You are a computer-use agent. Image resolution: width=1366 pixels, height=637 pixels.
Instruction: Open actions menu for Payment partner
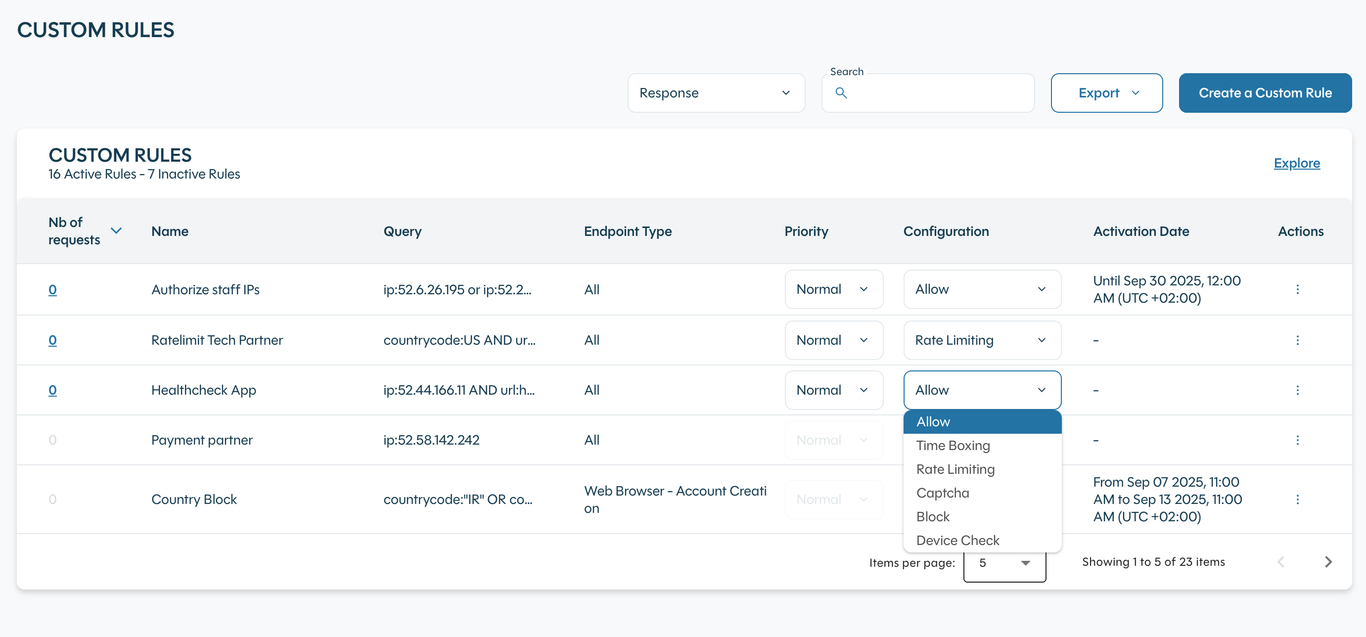click(1297, 440)
